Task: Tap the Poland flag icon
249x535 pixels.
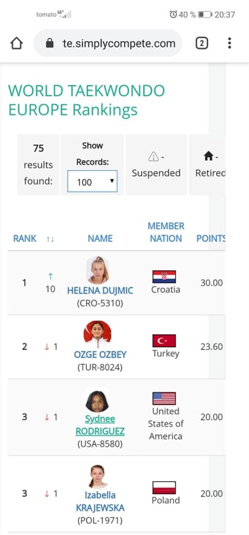Action: point(164,487)
